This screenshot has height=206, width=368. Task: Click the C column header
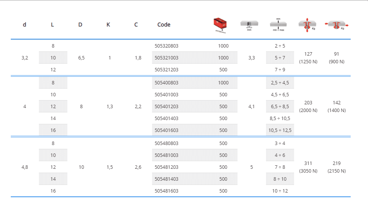coord(136,25)
